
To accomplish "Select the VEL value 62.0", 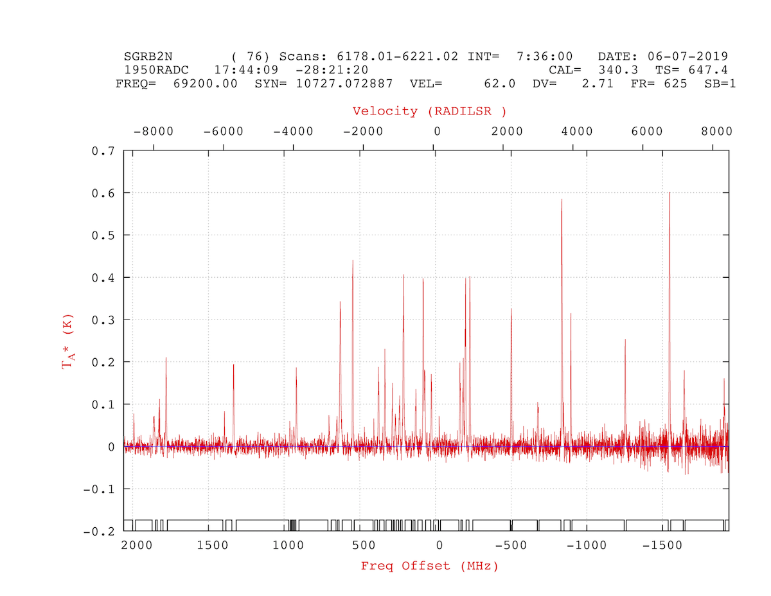I will [500, 84].
